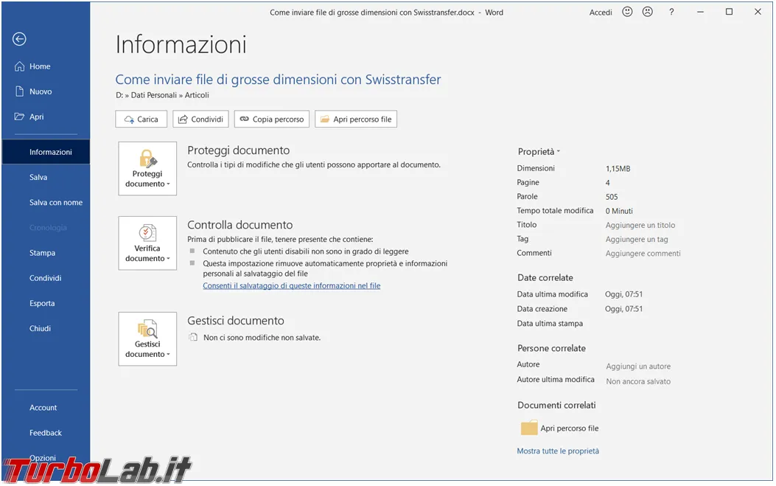The width and height of the screenshot is (776, 486).
Task: Click 'Tempo totale modifica' value 0 Minuti
Action: (x=618, y=211)
